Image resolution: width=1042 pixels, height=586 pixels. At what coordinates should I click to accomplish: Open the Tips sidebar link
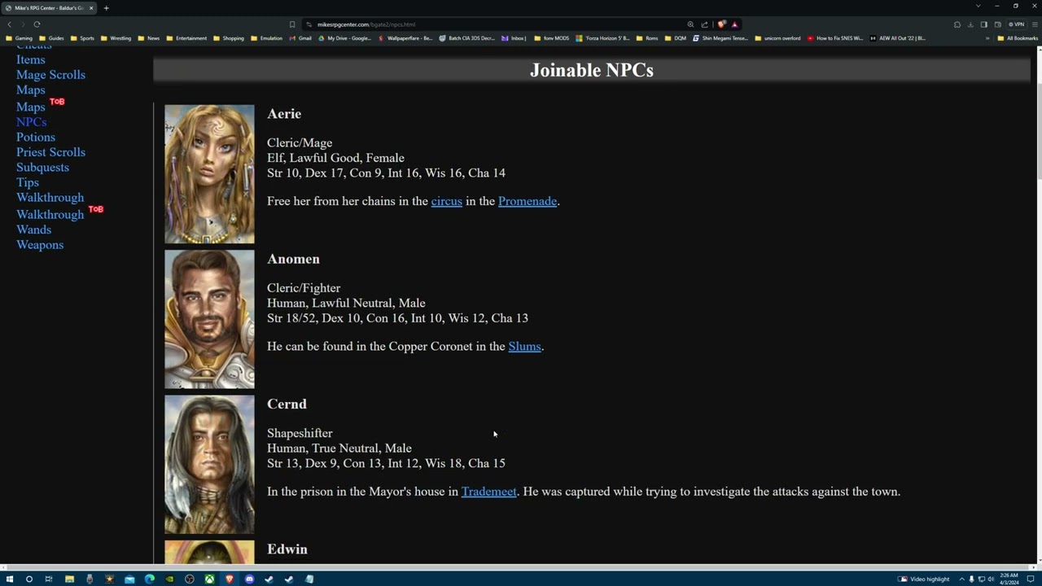coord(28,182)
